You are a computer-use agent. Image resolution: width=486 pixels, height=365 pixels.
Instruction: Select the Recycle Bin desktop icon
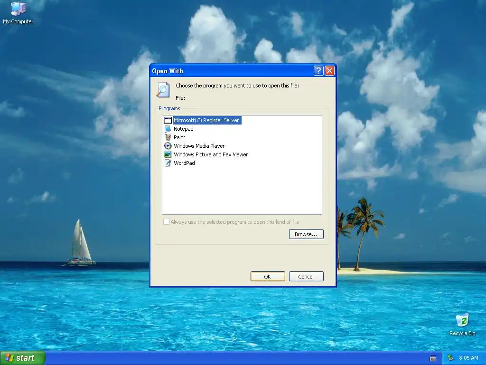462,325
